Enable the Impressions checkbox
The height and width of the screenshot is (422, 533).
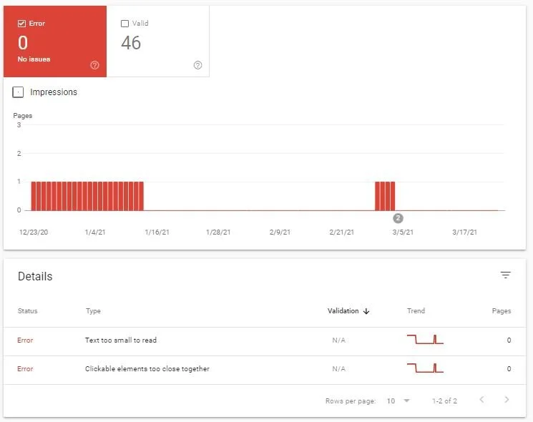pyautogui.click(x=18, y=92)
